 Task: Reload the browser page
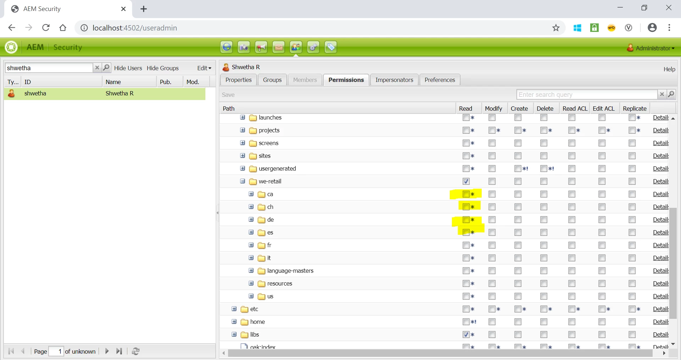[46, 28]
